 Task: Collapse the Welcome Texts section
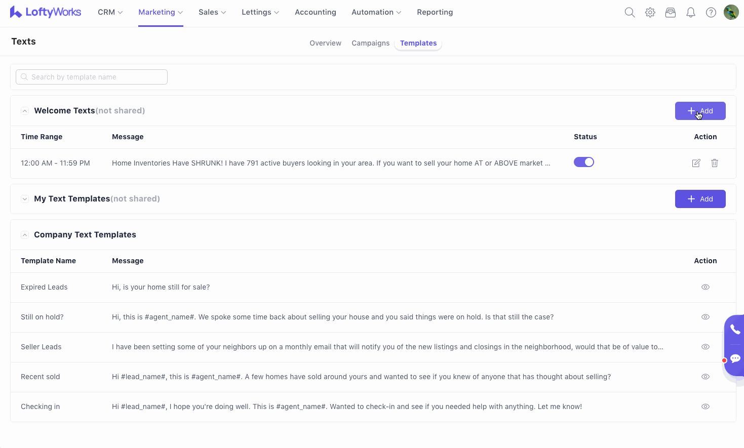pos(25,111)
